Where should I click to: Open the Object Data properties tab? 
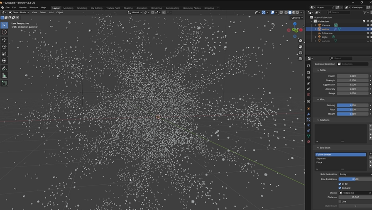click(x=308, y=136)
